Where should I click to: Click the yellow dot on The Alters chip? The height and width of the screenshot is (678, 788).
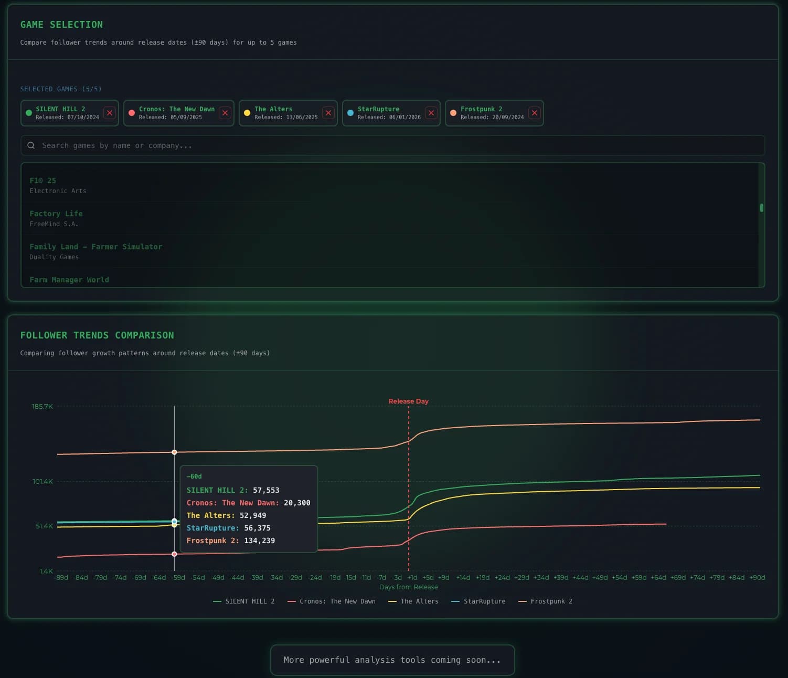(247, 113)
